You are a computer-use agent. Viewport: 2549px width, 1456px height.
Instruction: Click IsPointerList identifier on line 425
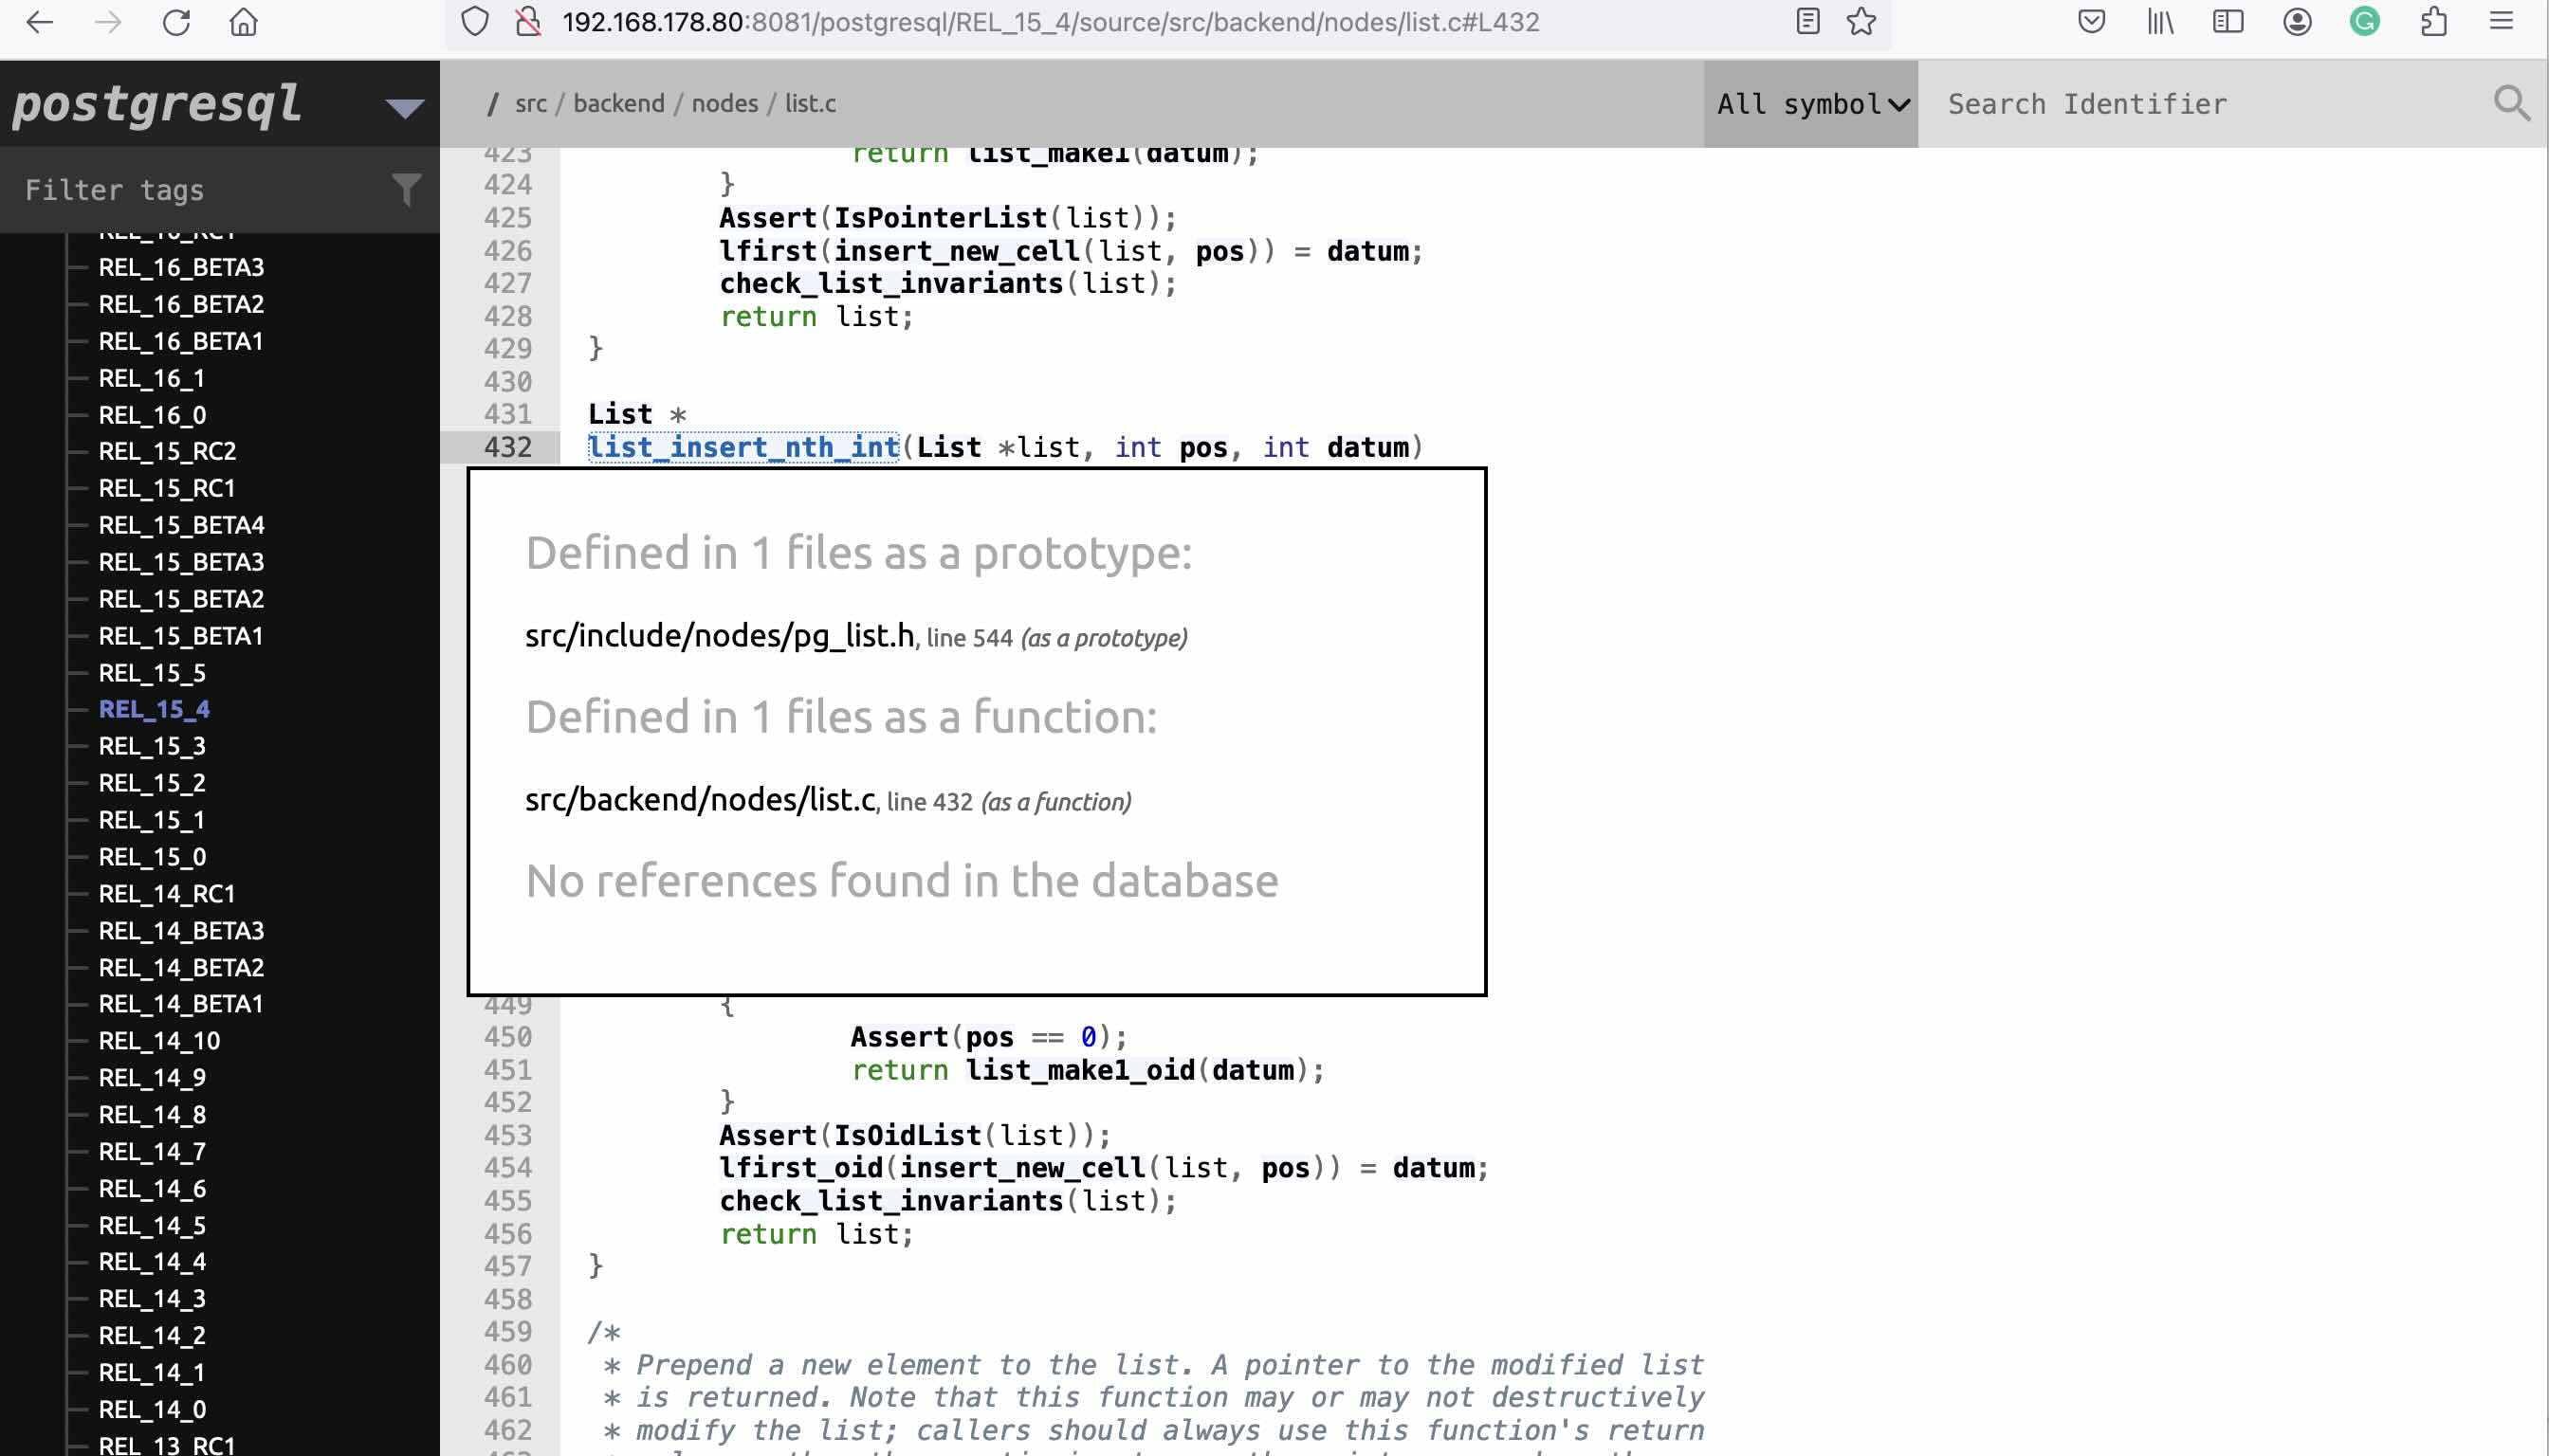[x=941, y=218]
